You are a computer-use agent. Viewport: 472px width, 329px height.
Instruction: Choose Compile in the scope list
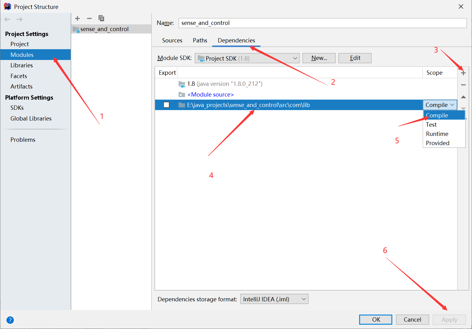point(444,115)
